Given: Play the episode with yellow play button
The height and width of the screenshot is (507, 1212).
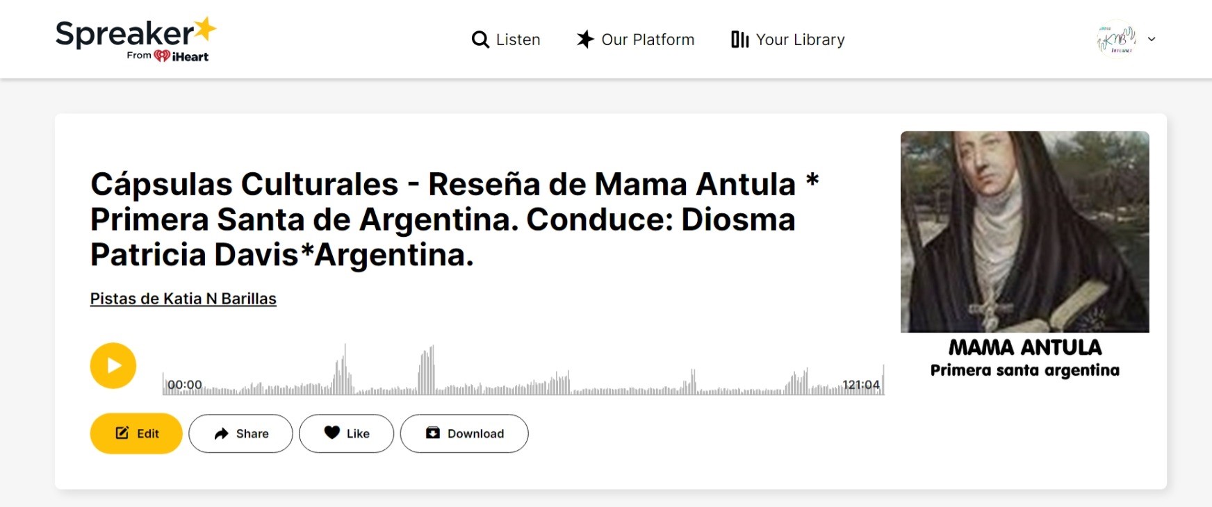Looking at the screenshot, I should [x=113, y=365].
